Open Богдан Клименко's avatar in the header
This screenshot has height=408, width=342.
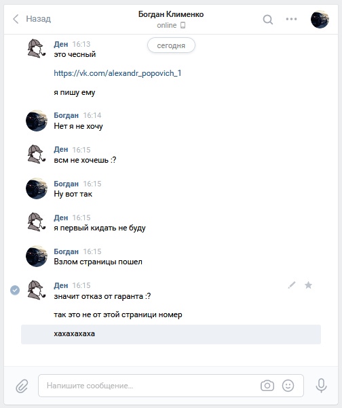click(x=320, y=19)
